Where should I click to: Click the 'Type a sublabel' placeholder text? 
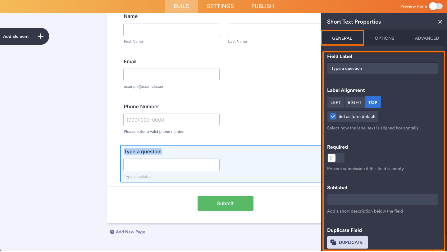[138, 177]
